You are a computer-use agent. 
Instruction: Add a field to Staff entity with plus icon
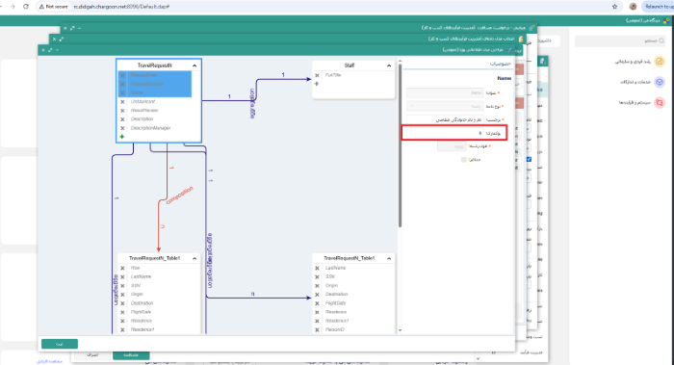point(317,84)
